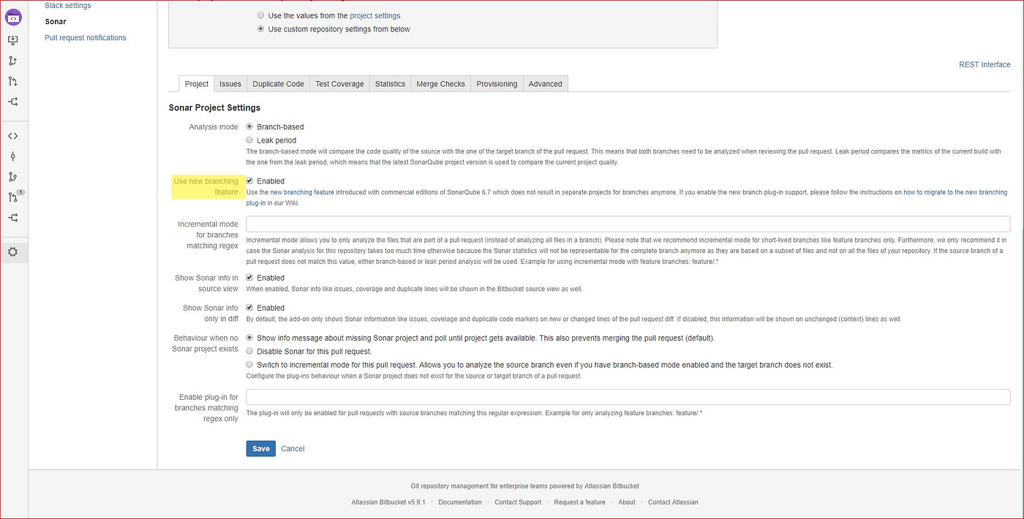Choose Disable Sonar for this pull request option
This screenshot has width=1024, height=519.
(x=249, y=350)
